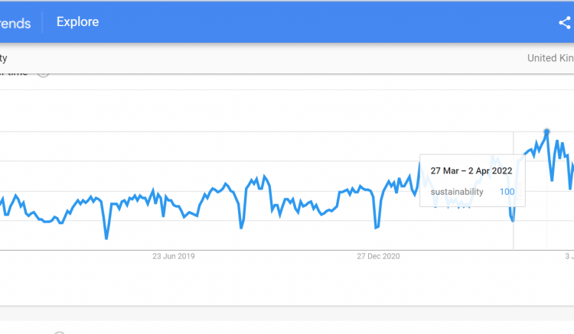Screen dimensions: 574x334
Task: Open the Trends logo home link
Action: [15, 24]
